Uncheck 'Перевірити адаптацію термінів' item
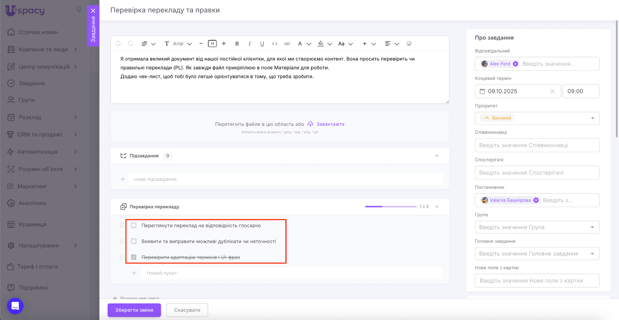This screenshot has height=320, width=619. [x=134, y=257]
